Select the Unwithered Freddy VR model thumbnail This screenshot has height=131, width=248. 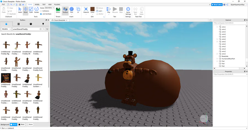(x=27, y=45)
